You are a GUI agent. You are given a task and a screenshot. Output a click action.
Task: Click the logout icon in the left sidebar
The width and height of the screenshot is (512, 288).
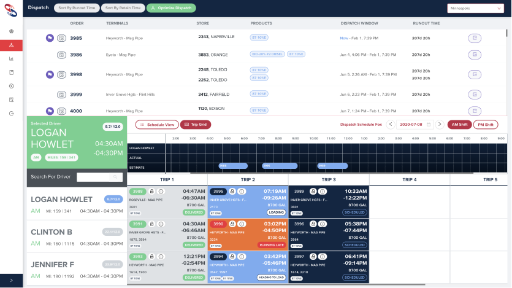point(12,114)
